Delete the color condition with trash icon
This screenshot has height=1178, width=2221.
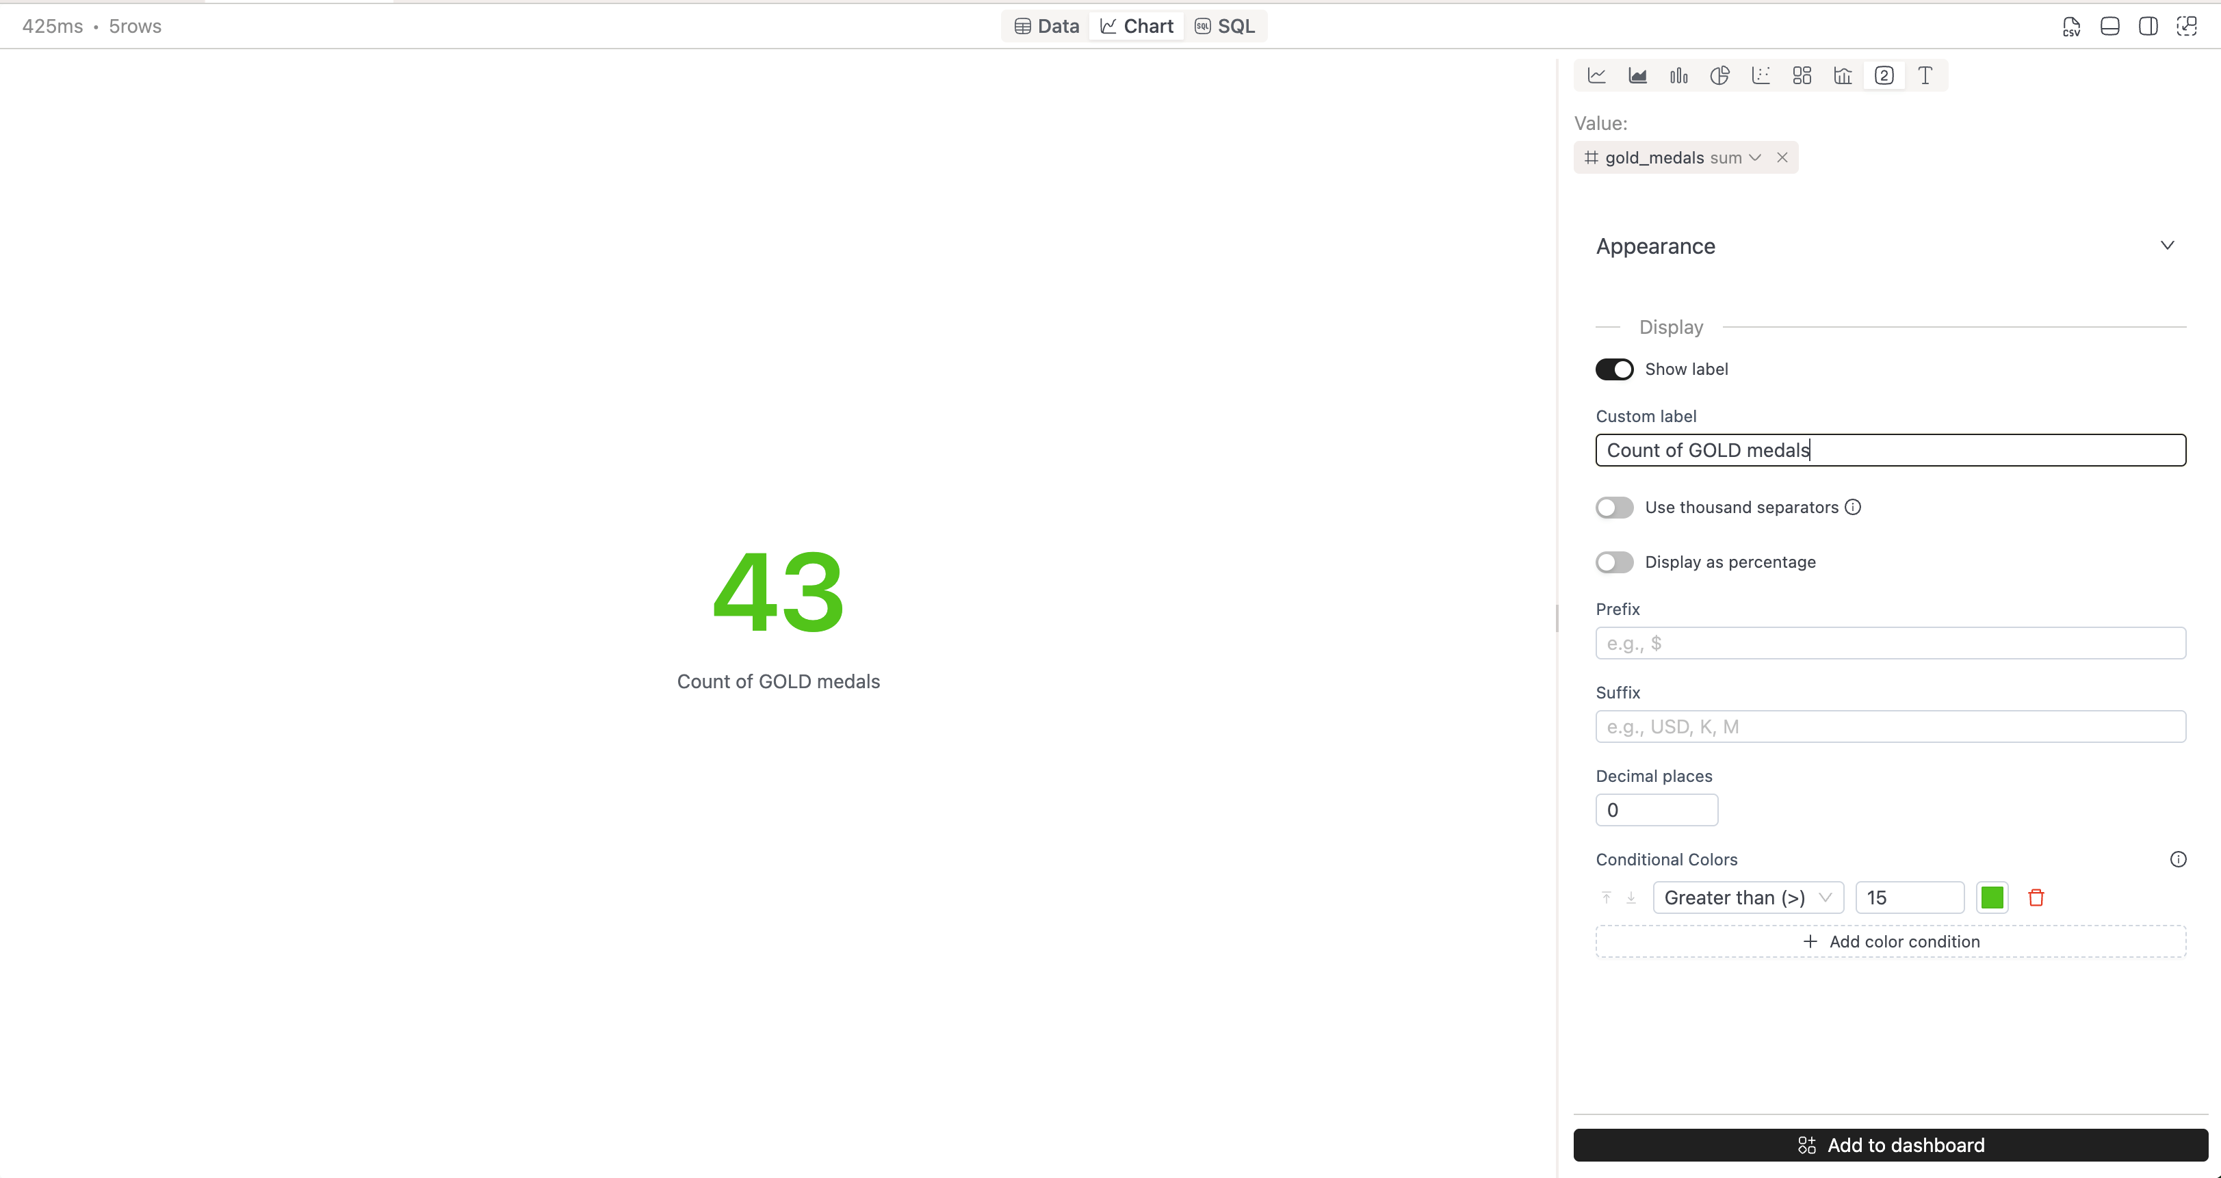(x=2036, y=898)
